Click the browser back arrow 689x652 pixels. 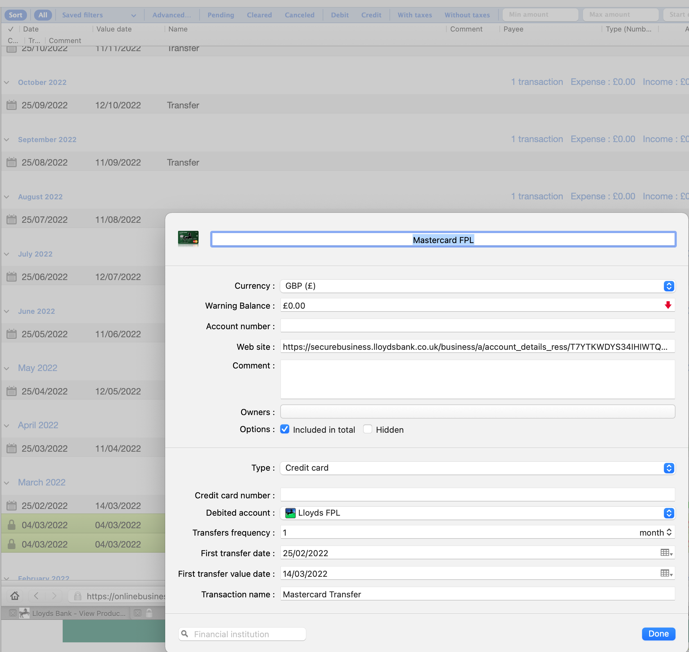[x=36, y=596]
